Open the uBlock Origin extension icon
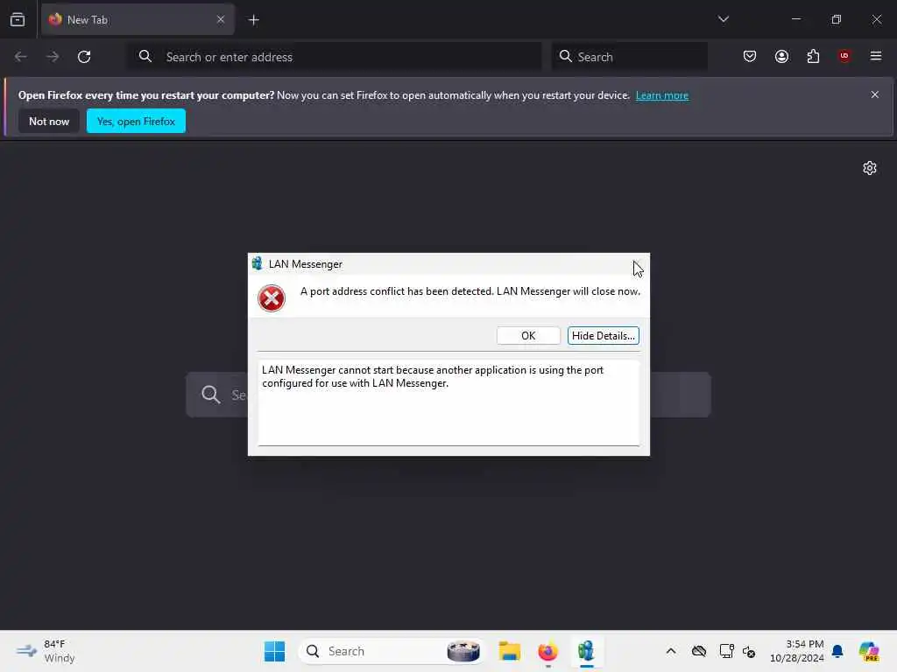This screenshot has width=897, height=672. 844,56
